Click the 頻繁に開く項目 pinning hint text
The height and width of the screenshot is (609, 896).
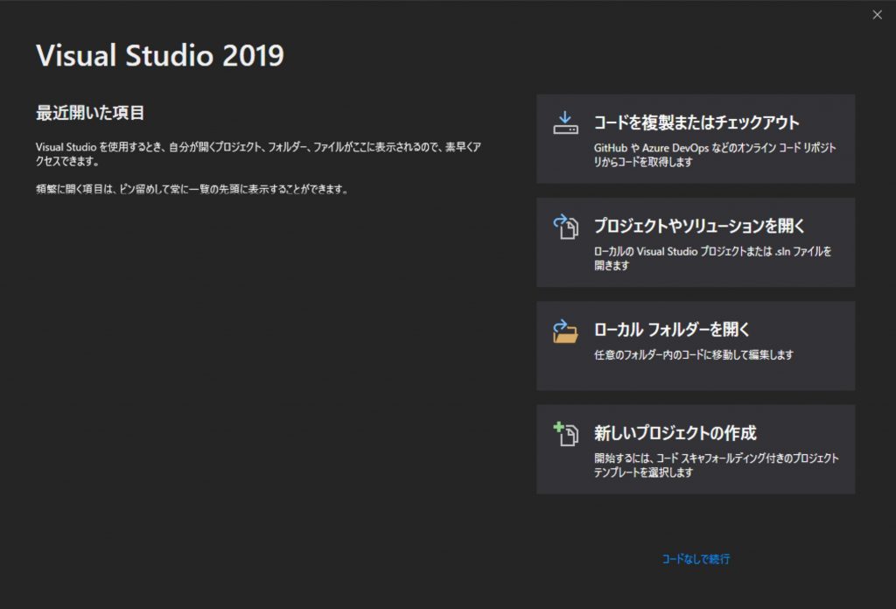tap(192, 189)
